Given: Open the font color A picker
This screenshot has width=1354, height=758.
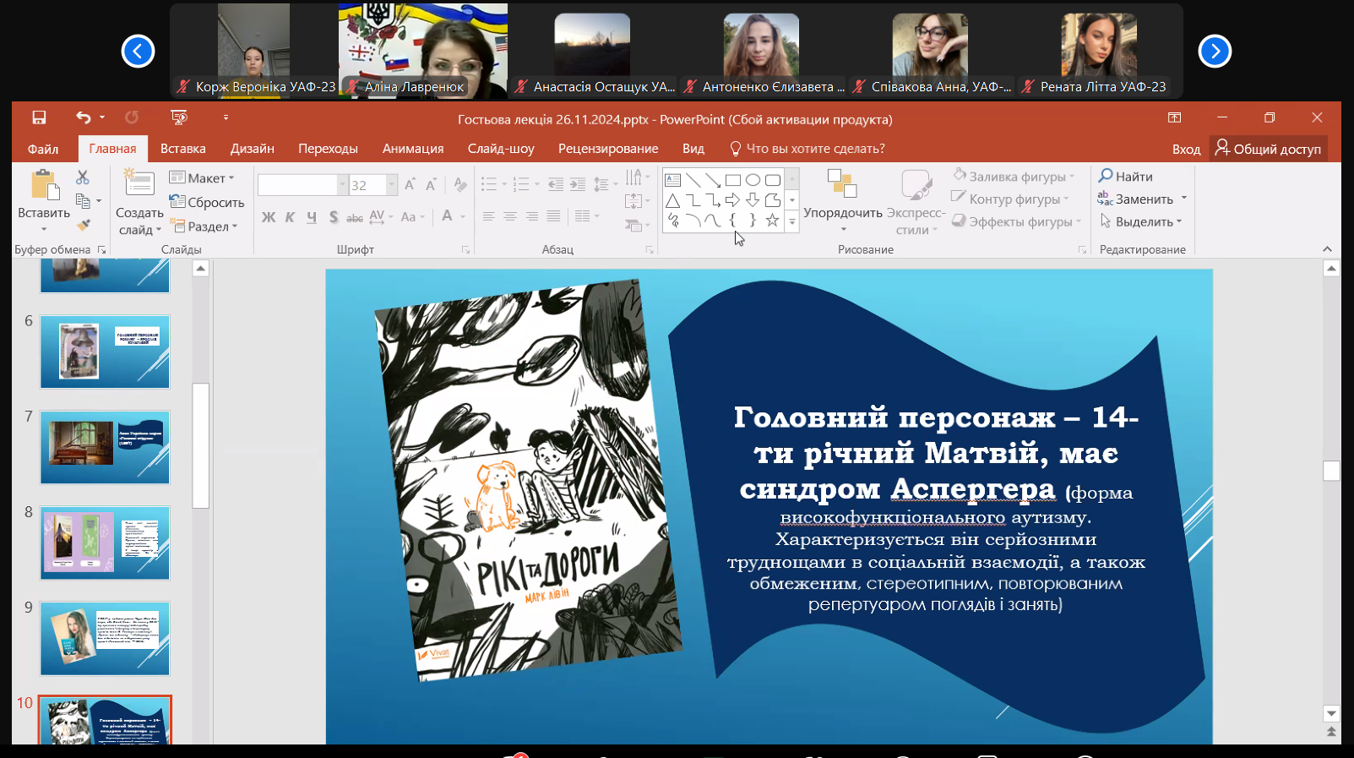Looking at the screenshot, I should (x=447, y=217).
